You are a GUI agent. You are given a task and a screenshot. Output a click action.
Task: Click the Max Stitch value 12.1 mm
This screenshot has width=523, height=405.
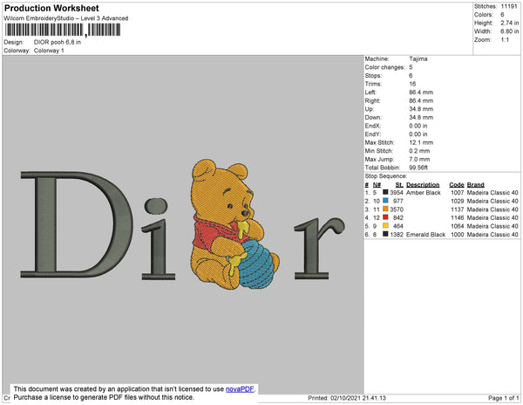(x=421, y=142)
